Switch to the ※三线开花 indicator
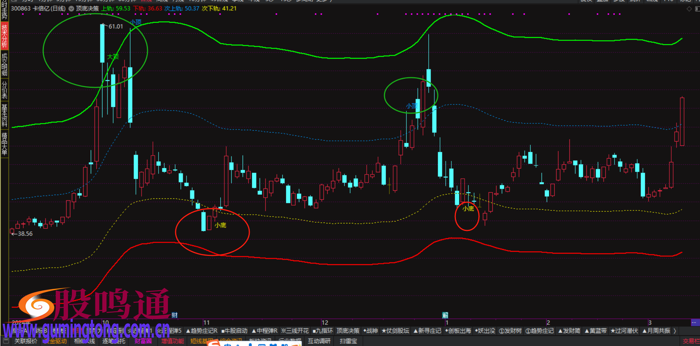The height and width of the screenshot is (346, 700). 295,331
